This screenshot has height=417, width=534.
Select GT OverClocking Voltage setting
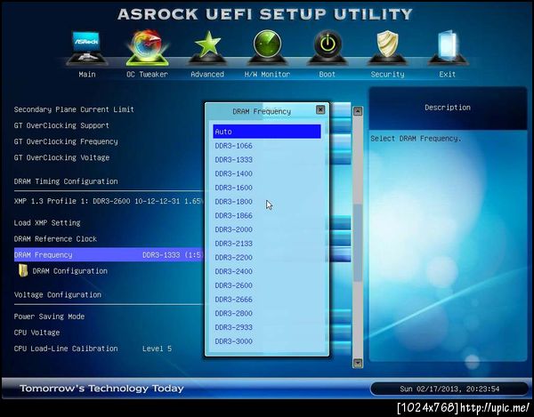61,157
